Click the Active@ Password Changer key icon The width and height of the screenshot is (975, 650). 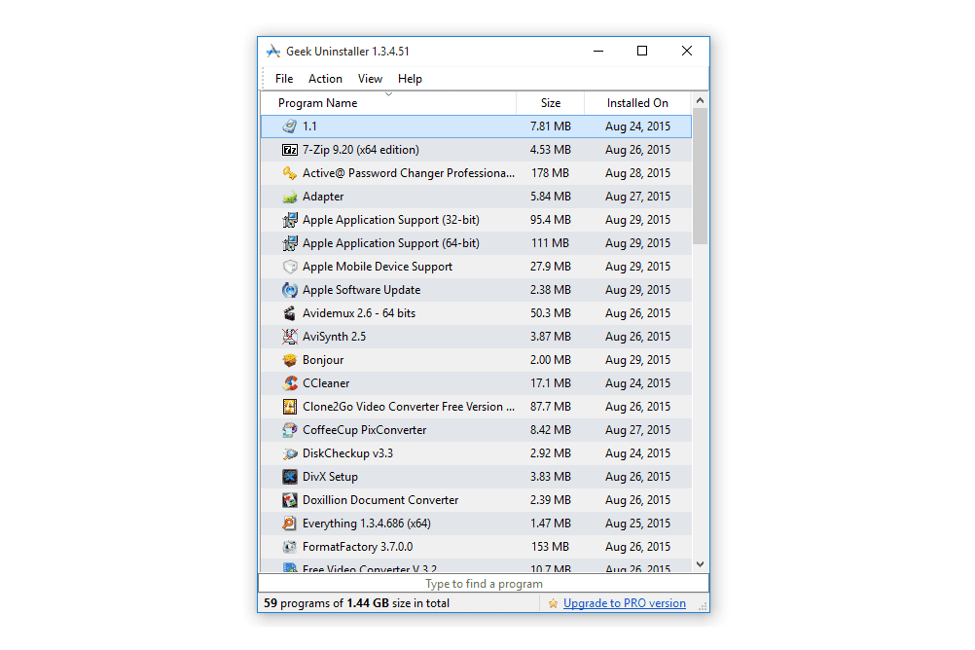click(289, 173)
